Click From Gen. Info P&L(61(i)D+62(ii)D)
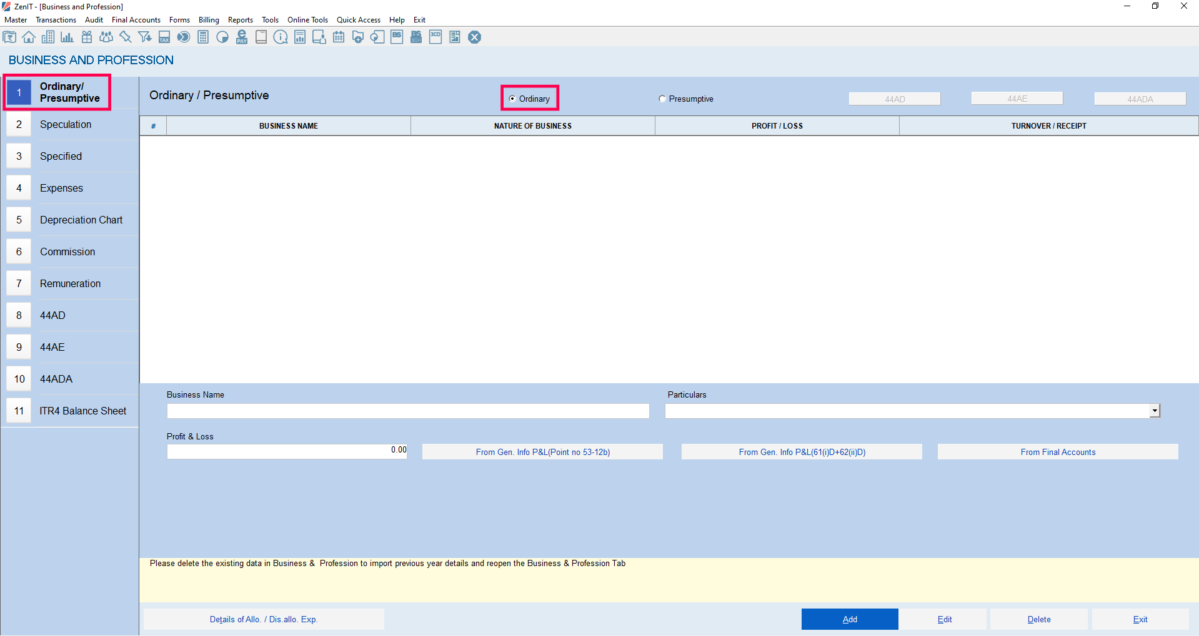This screenshot has height=636, width=1199. click(802, 452)
